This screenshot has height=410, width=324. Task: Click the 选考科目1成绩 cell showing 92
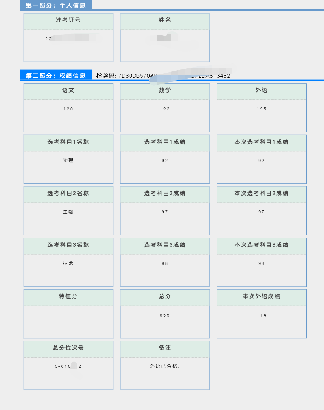[x=164, y=161]
